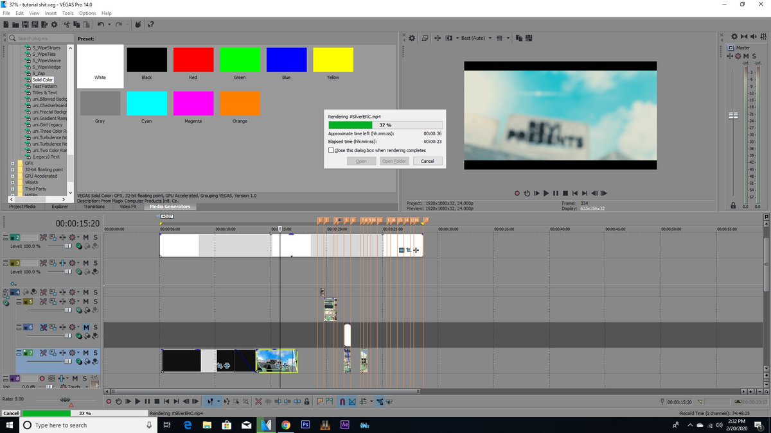Viewport: 771px width, 433px height.
Task: Click the preview Overlays grid icon
Action: click(x=499, y=38)
